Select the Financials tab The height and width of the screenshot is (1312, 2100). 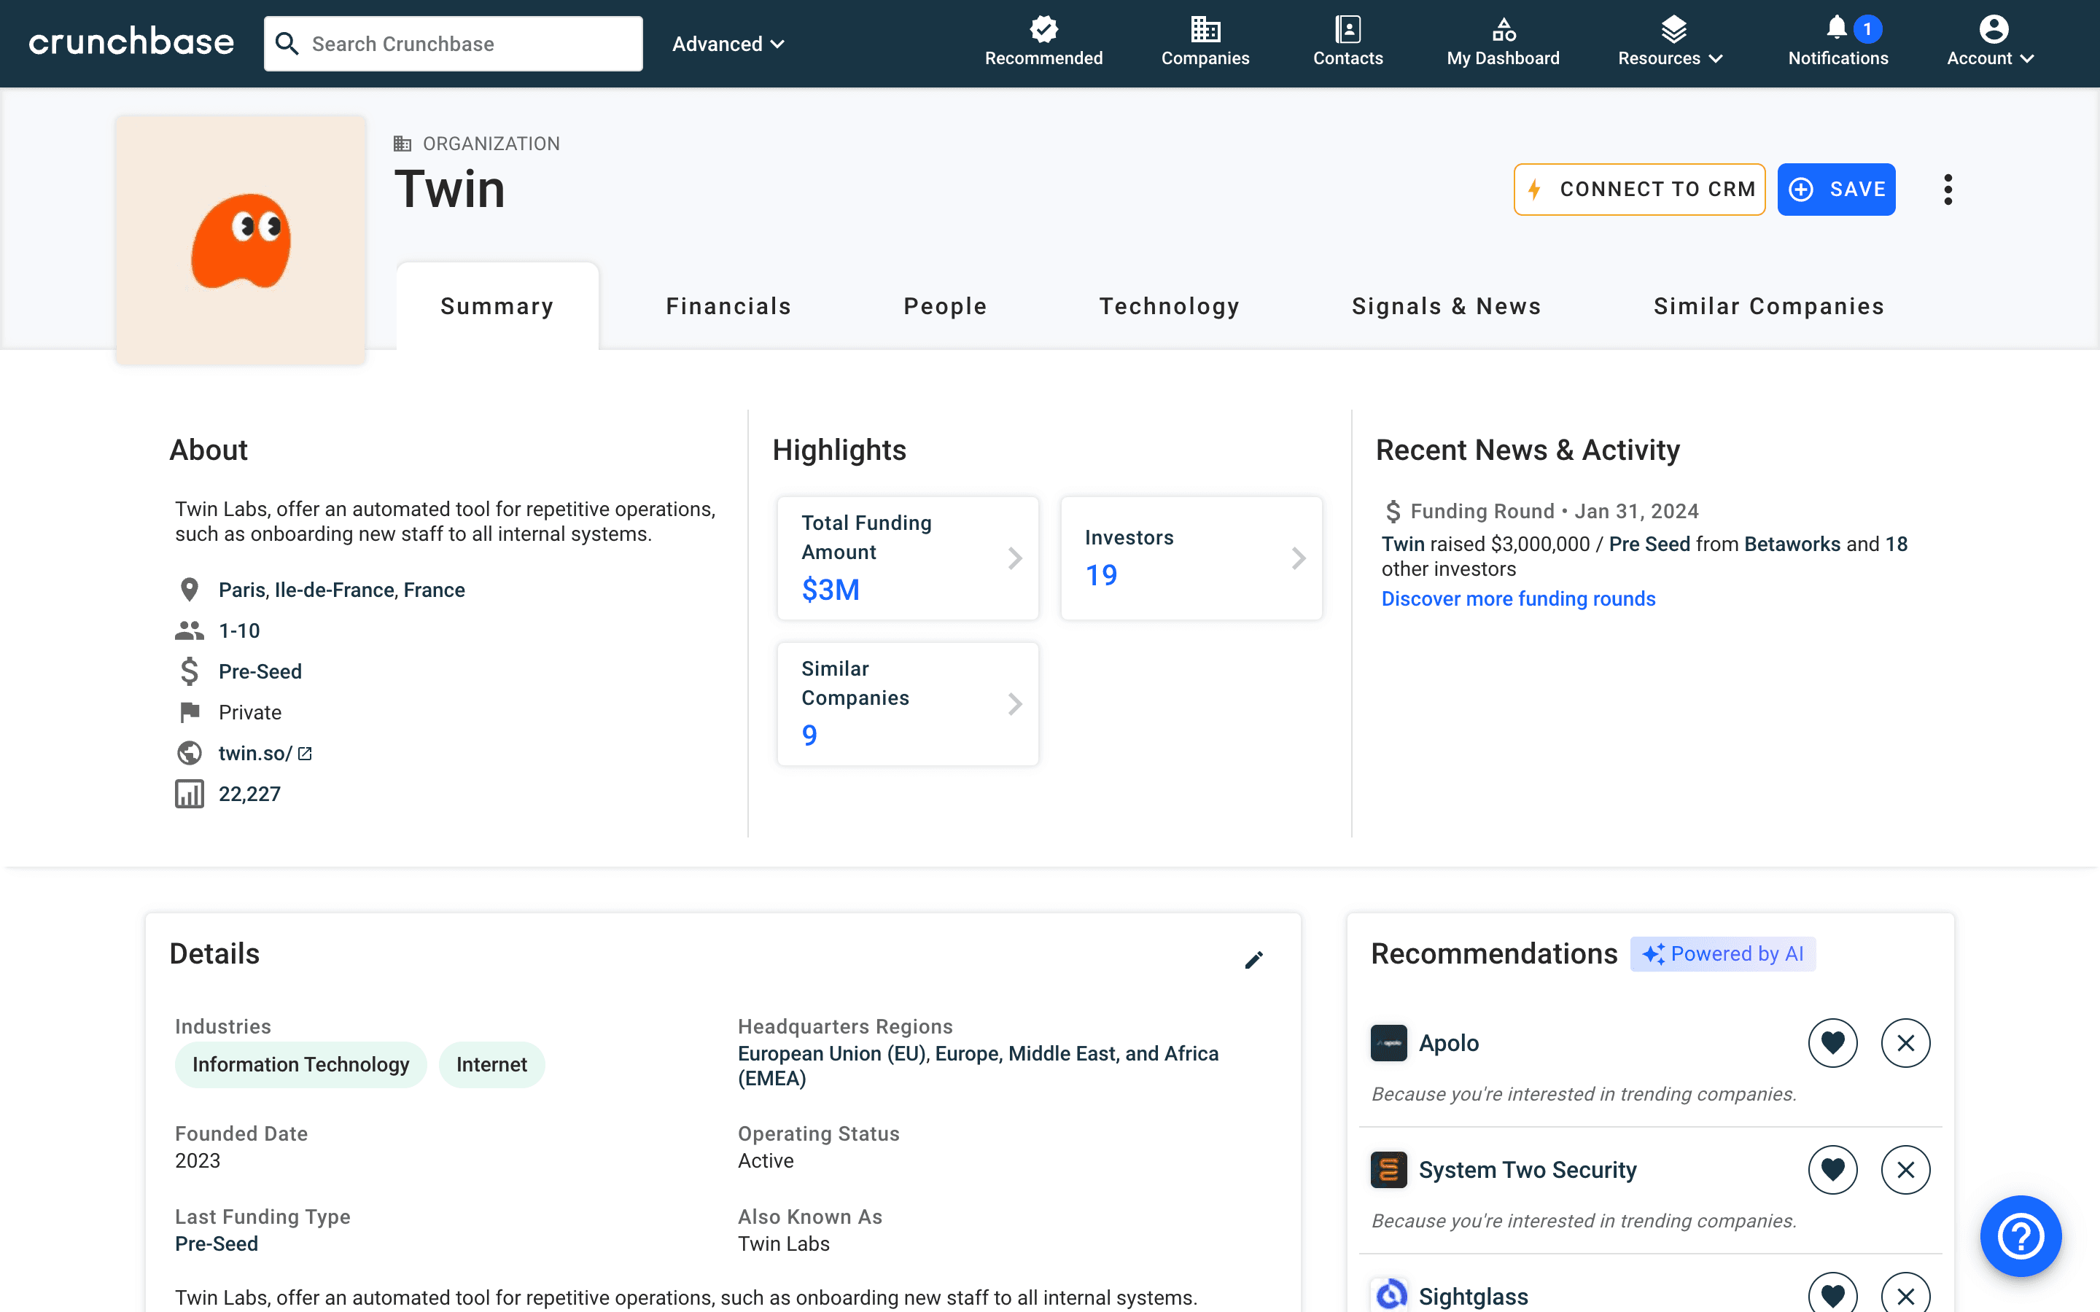[728, 307]
